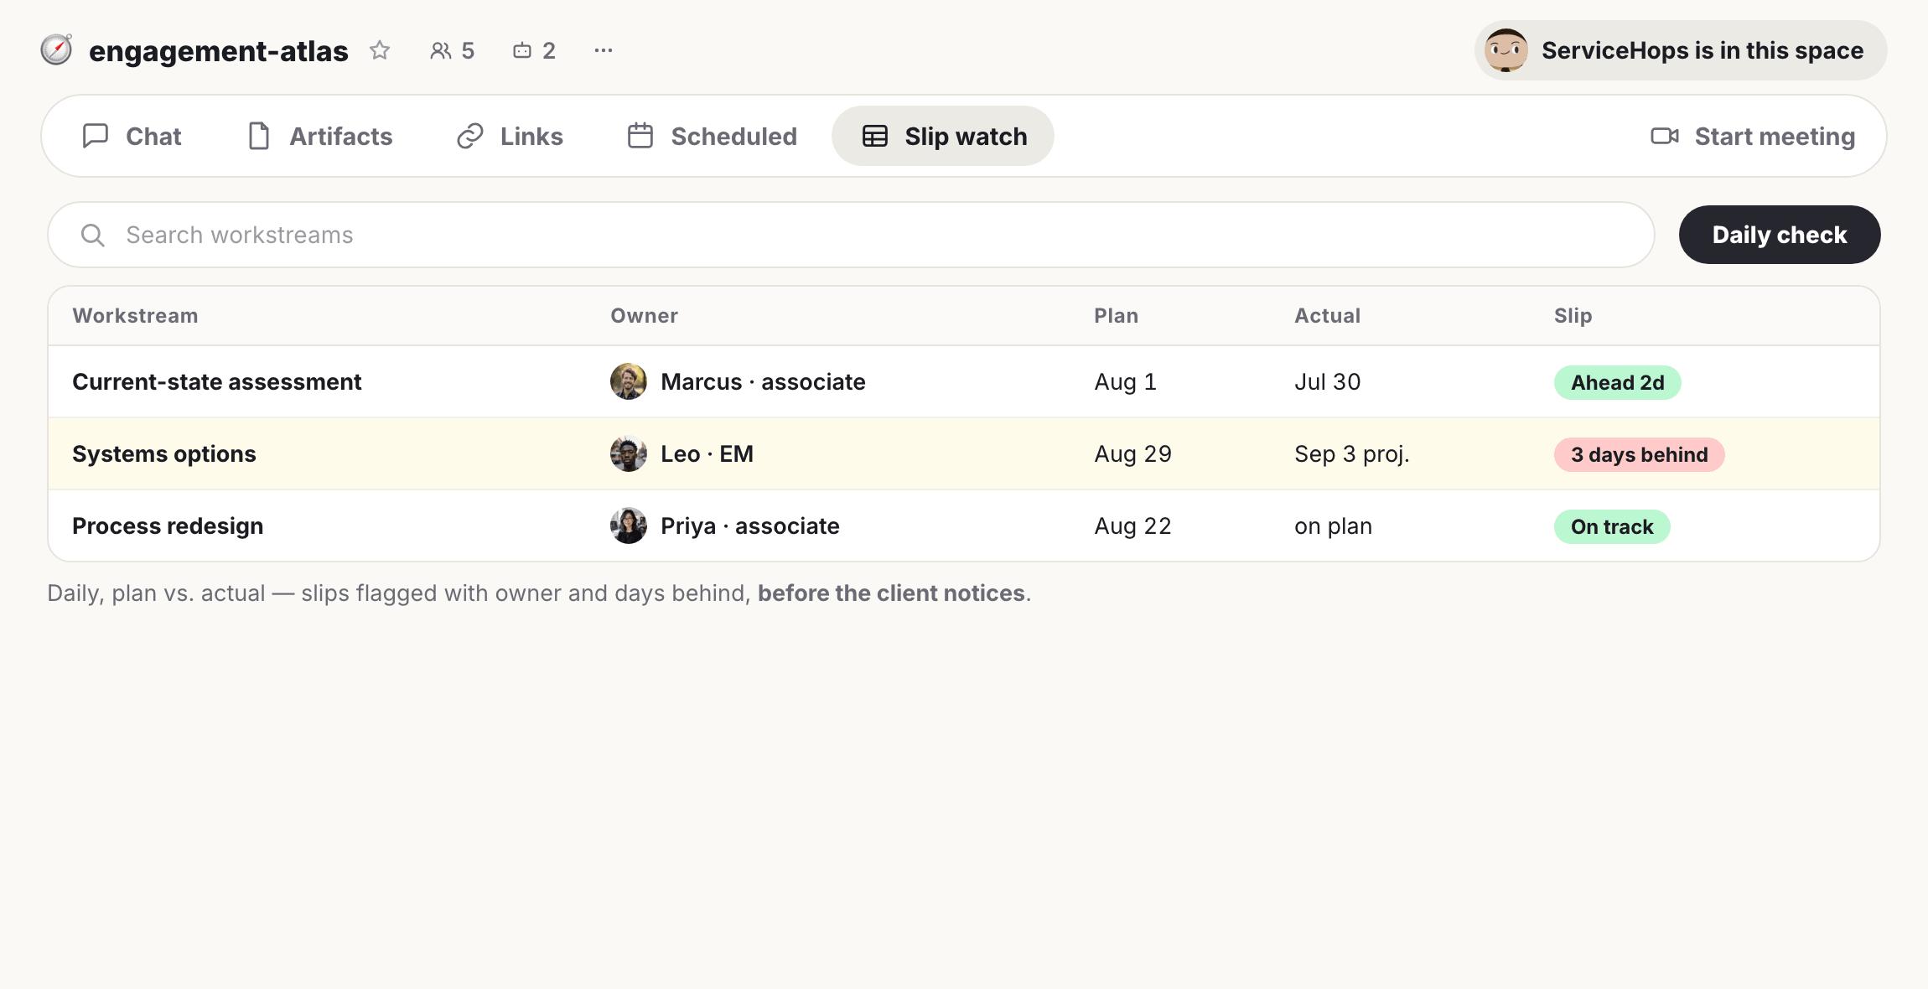Image resolution: width=1928 pixels, height=989 pixels.
Task: Open Current-state assessment workstream
Action: click(217, 382)
